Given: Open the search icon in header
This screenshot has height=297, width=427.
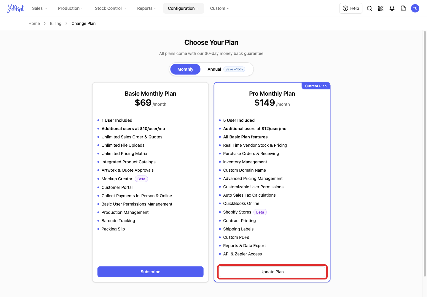Looking at the screenshot, I should pyautogui.click(x=369, y=8).
